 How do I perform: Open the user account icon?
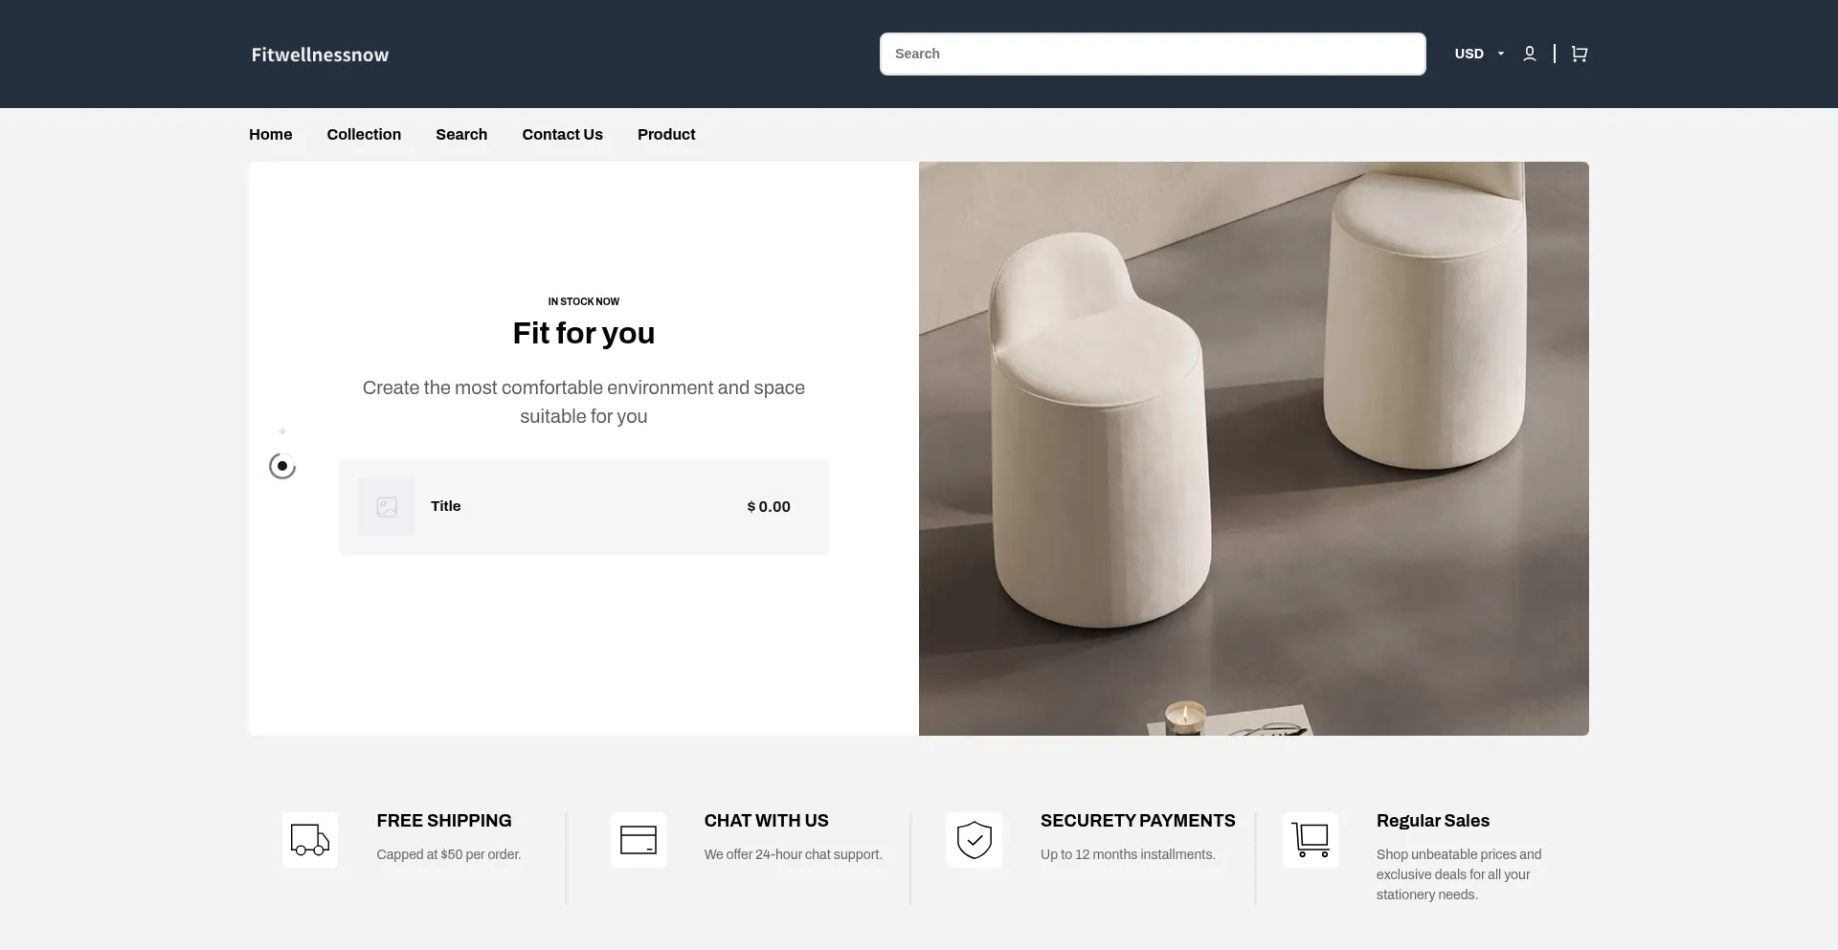[1530, 54]
